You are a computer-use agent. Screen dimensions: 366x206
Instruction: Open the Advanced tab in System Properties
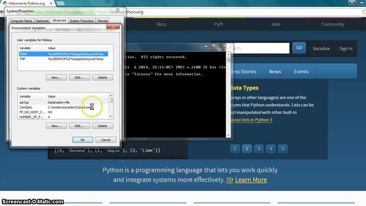[59, 21]
